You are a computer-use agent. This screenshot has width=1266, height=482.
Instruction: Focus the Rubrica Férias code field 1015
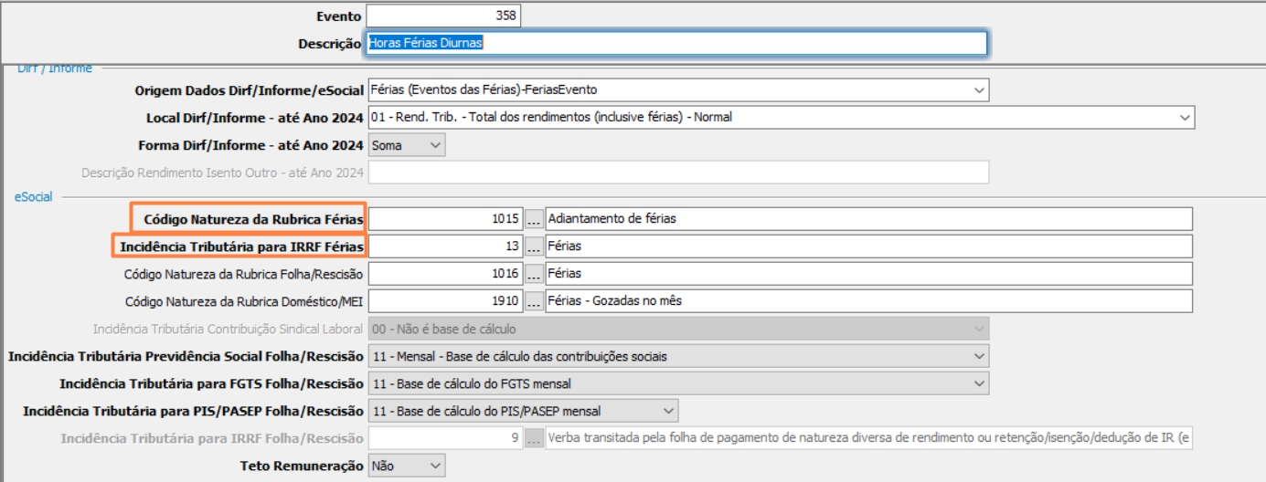coord(444,219)
